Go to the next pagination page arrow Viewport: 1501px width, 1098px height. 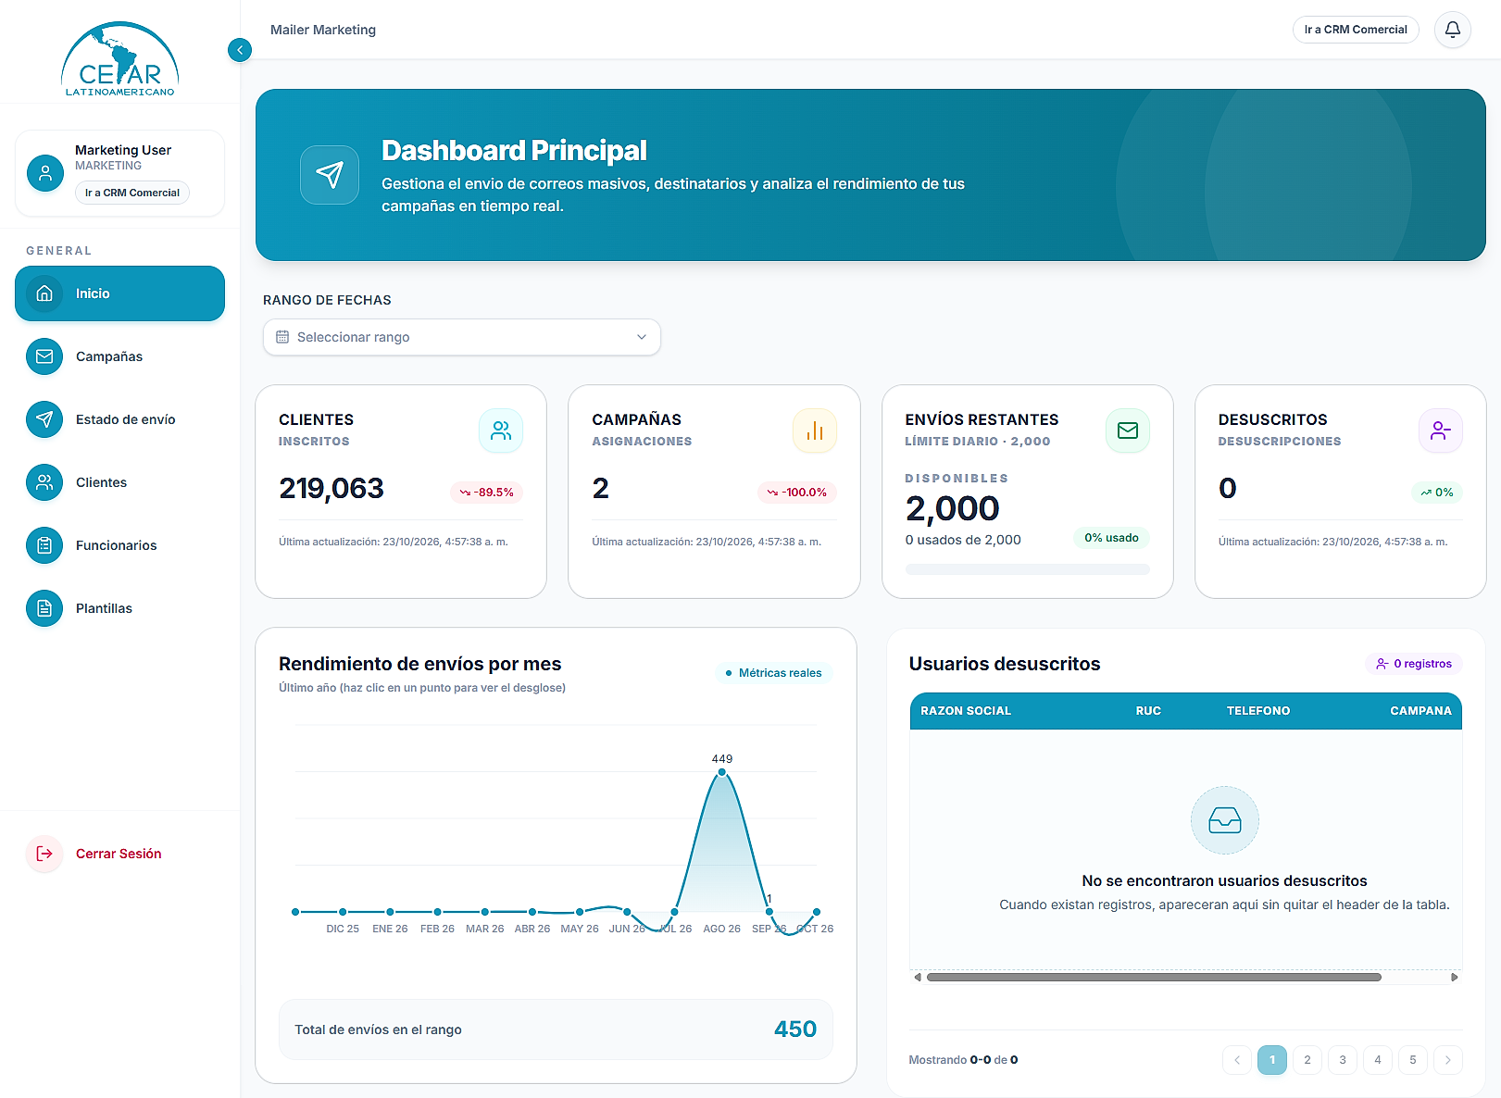click(x=1448, y=1060)
